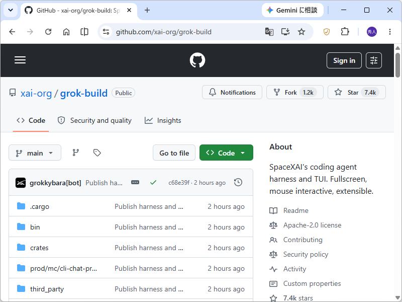The height and width of the screenshot is (302, 402).
Task: View tags via the tag icon
Action: [97, 153]
